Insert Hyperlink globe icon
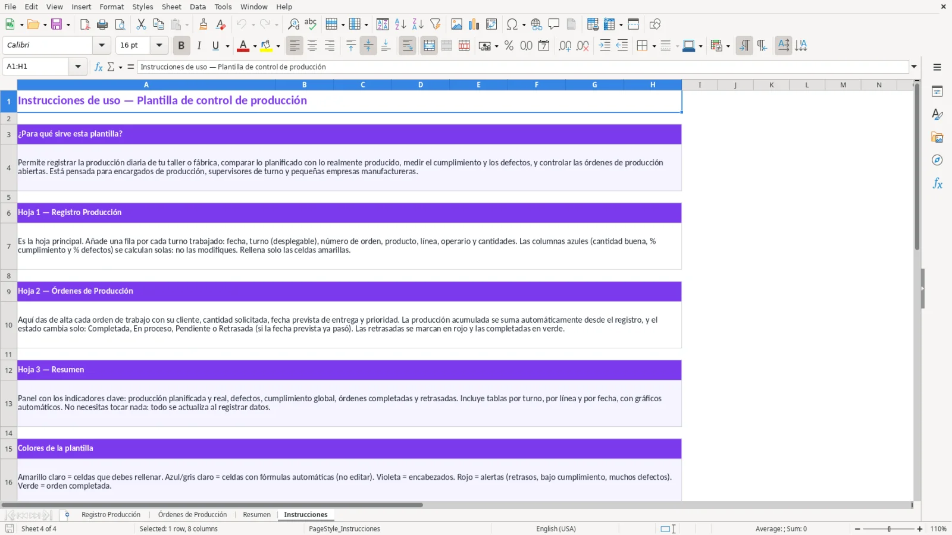The width and height of the screenshot is (952, 535). tap(537, 24)
